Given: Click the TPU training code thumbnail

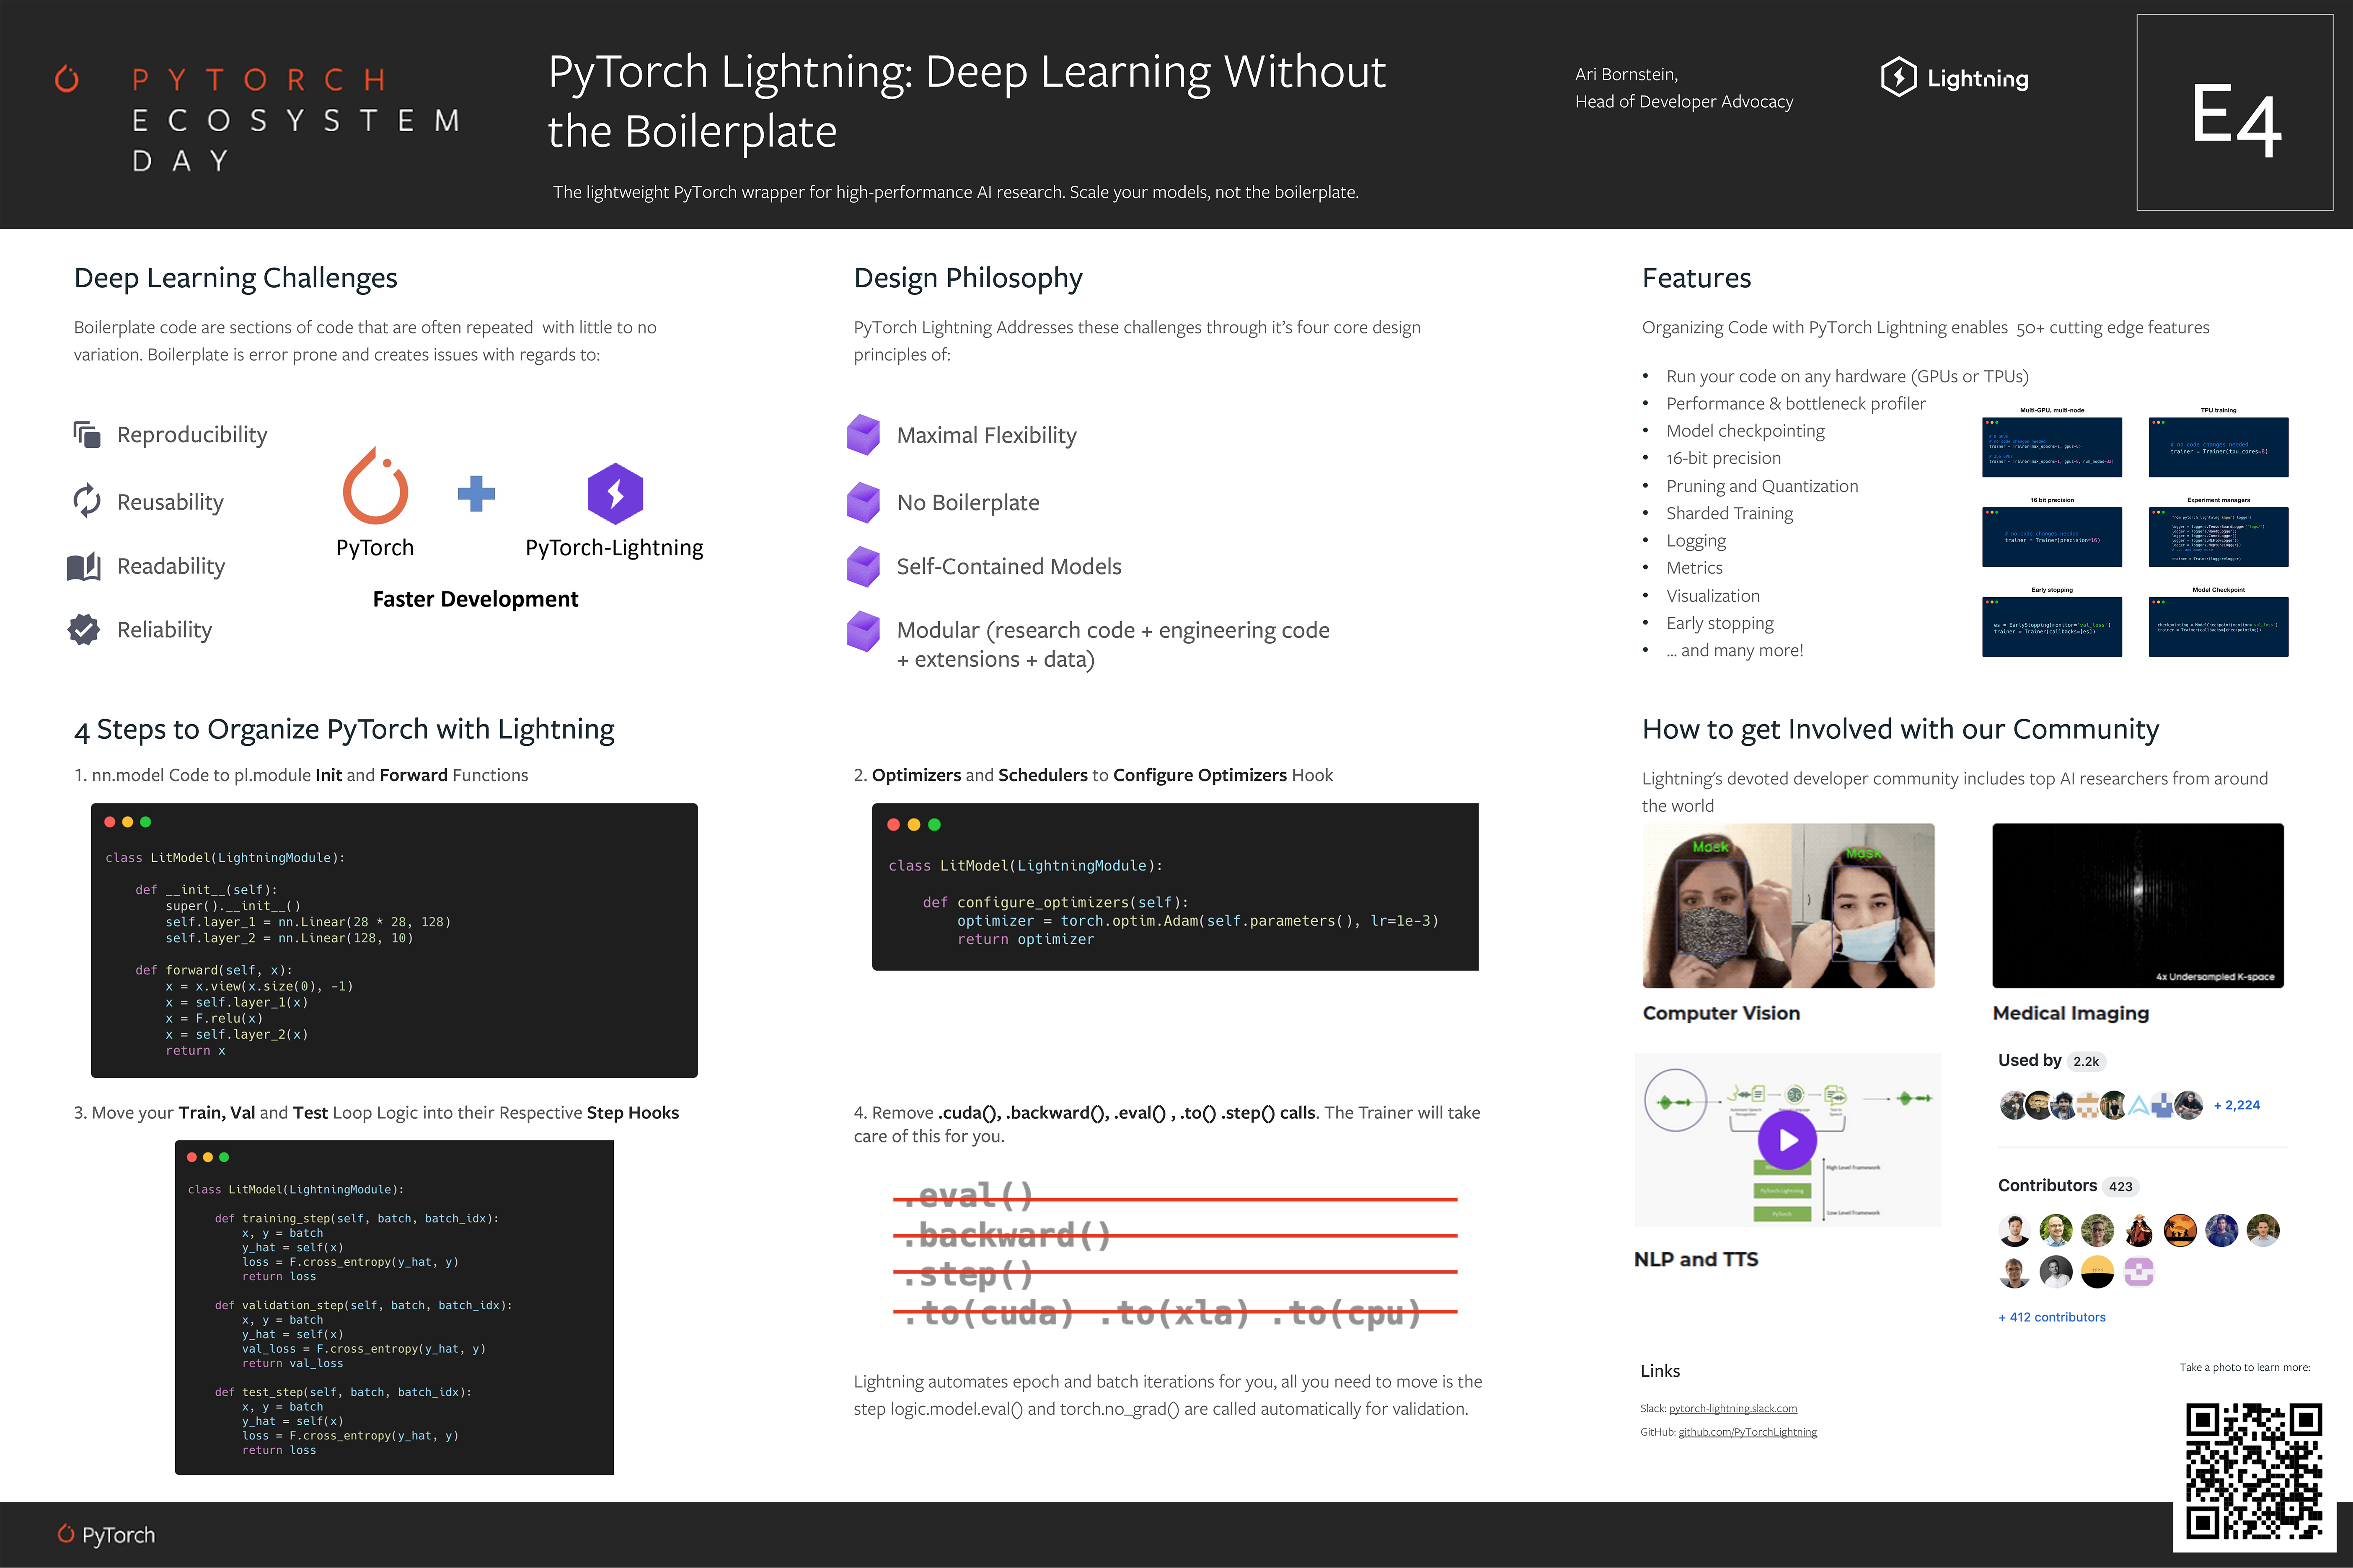Looking at the screenshot, I should coord(2218,447).
